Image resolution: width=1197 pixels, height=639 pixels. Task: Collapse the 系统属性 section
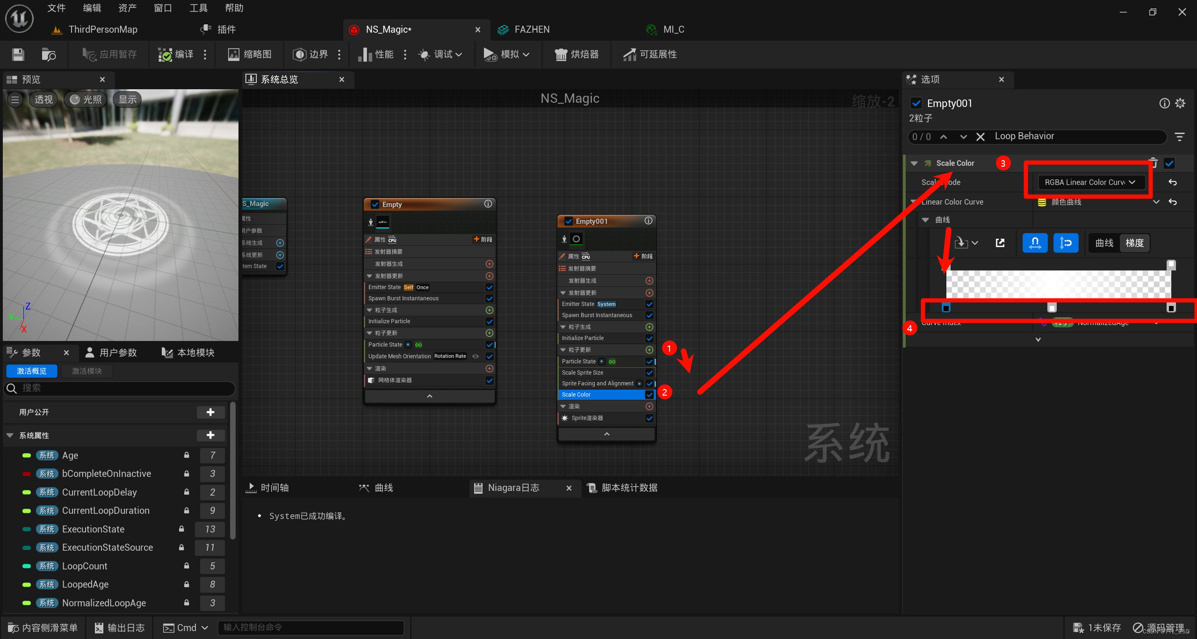10,435
